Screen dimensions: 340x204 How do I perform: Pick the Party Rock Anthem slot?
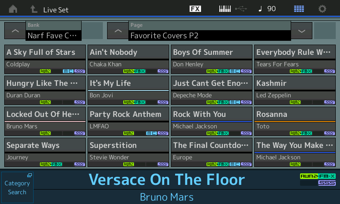(x=128, y=121)
